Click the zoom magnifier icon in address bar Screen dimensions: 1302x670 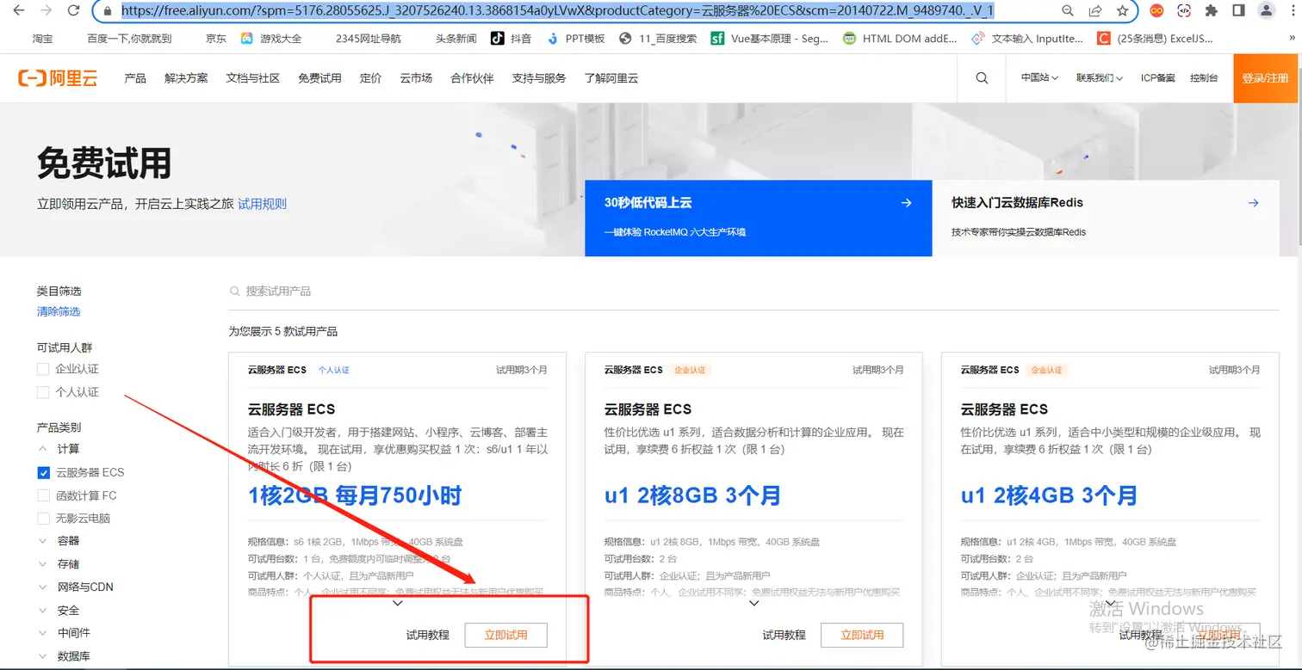[x=1068, y=11]
